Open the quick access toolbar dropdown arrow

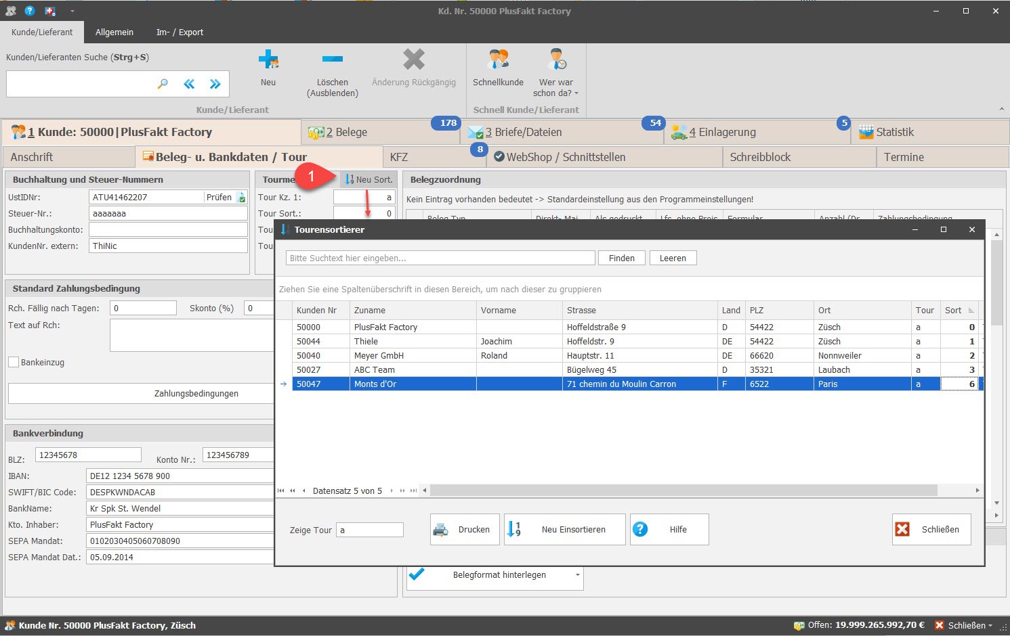(x=72, y=11)
